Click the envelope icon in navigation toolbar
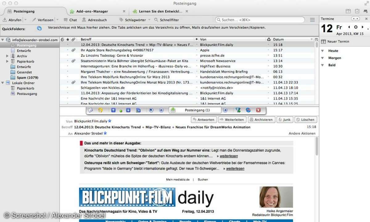 (90, 110)
